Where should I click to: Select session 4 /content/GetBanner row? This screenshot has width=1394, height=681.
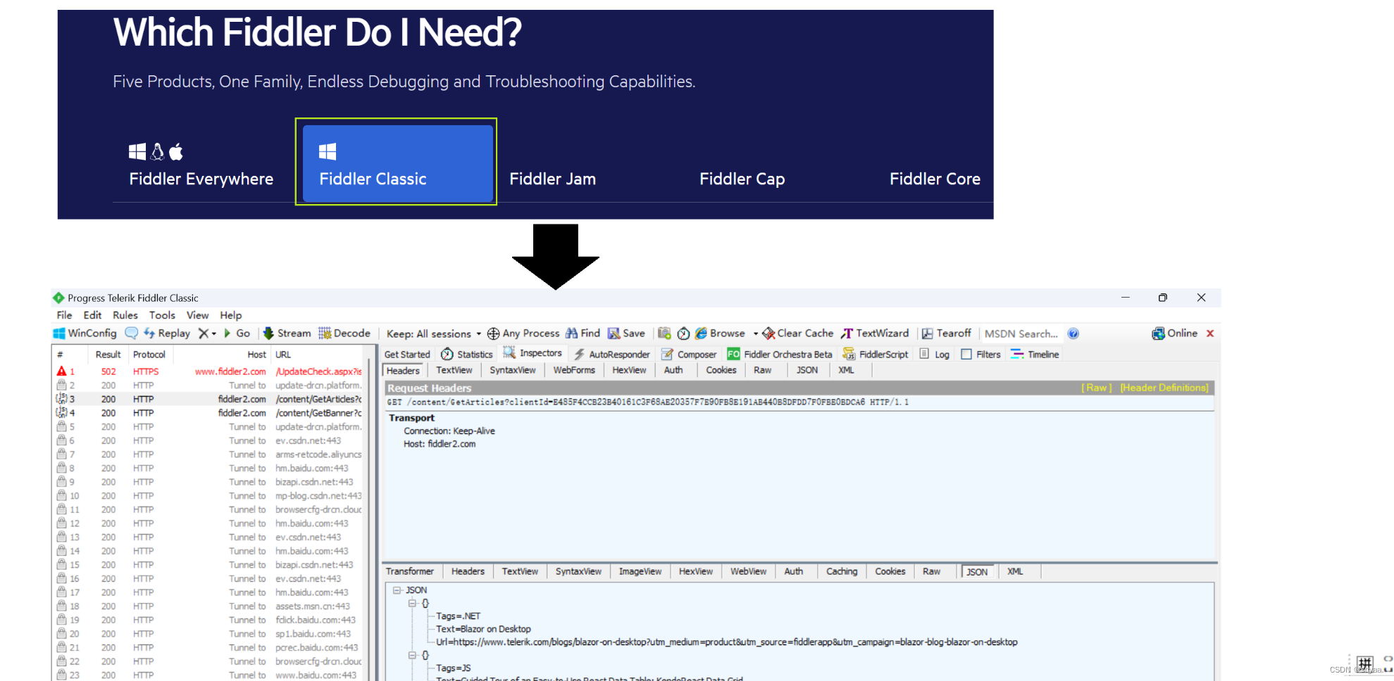click(210, 413)
